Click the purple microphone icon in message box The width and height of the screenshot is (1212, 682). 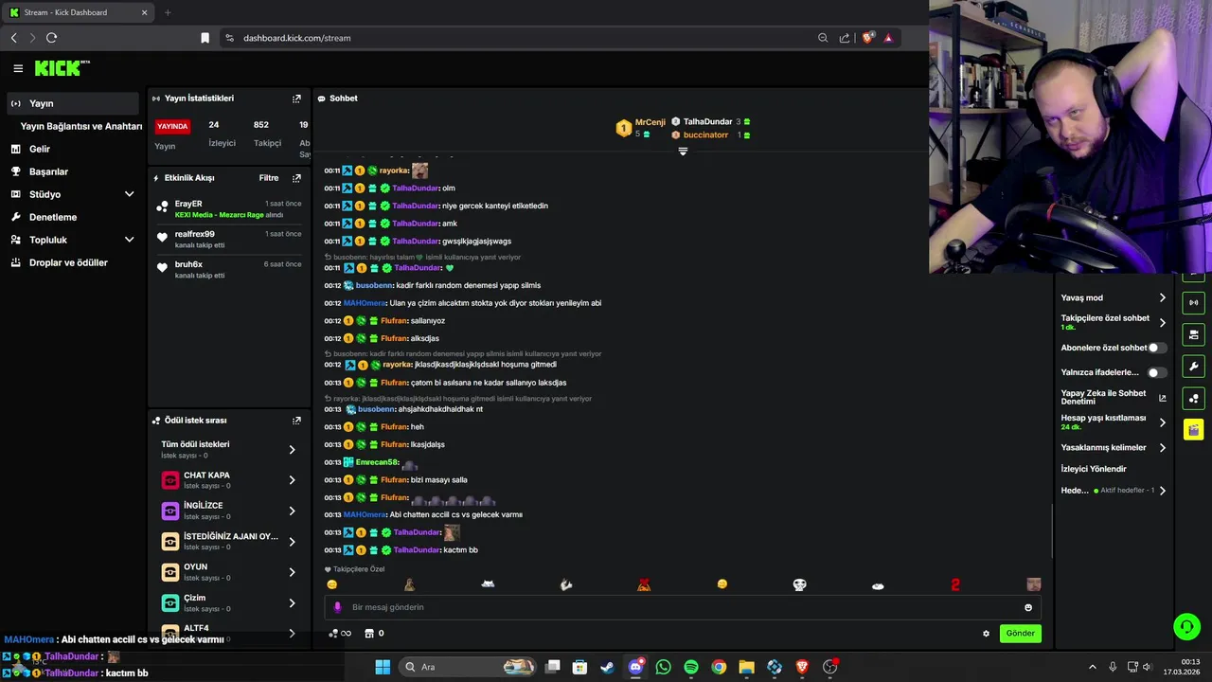click(x=338, y=607)
